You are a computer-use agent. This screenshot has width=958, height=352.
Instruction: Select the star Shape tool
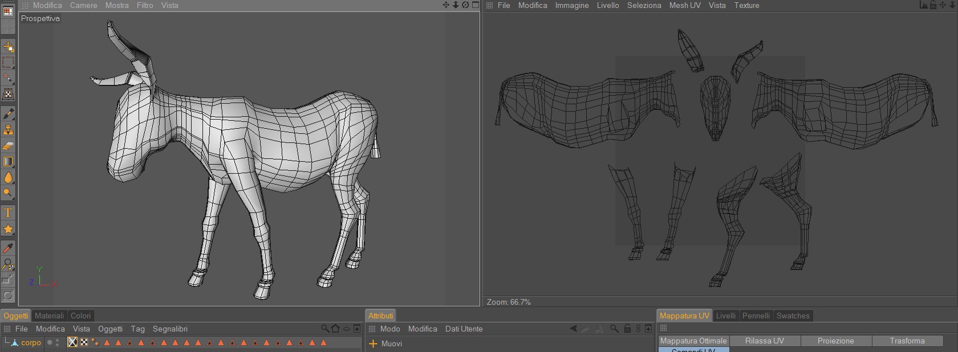point(8,229)
